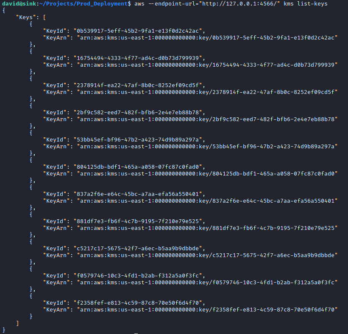Click KeyId value starting with 837a2f6e
Viewport: 348px width, 334px height.
tap(139, 194)
